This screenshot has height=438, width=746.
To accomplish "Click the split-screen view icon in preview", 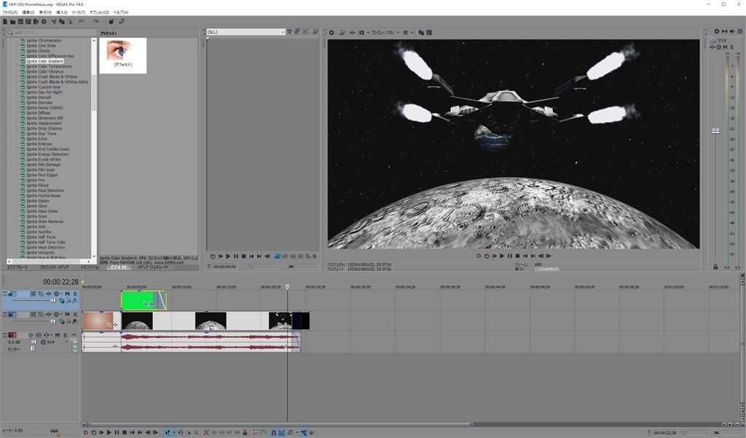I will (x=361, y=32).
